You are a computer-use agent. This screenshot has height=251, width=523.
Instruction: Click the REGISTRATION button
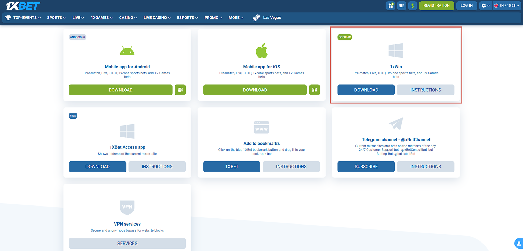click(x=436, y=5)
